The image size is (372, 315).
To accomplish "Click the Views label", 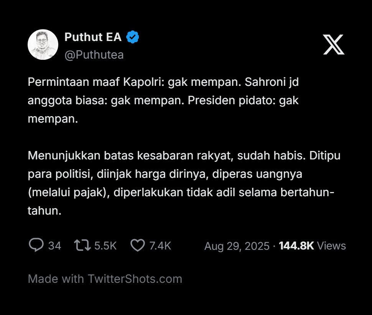I will (332, 246).
